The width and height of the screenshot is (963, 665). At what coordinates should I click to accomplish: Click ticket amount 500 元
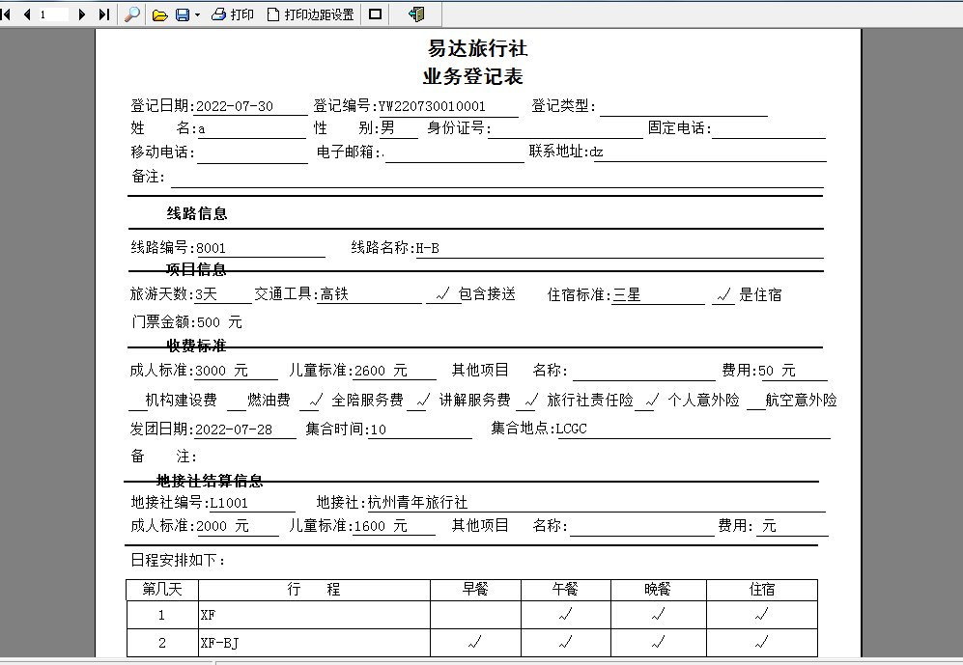[219, 322]
